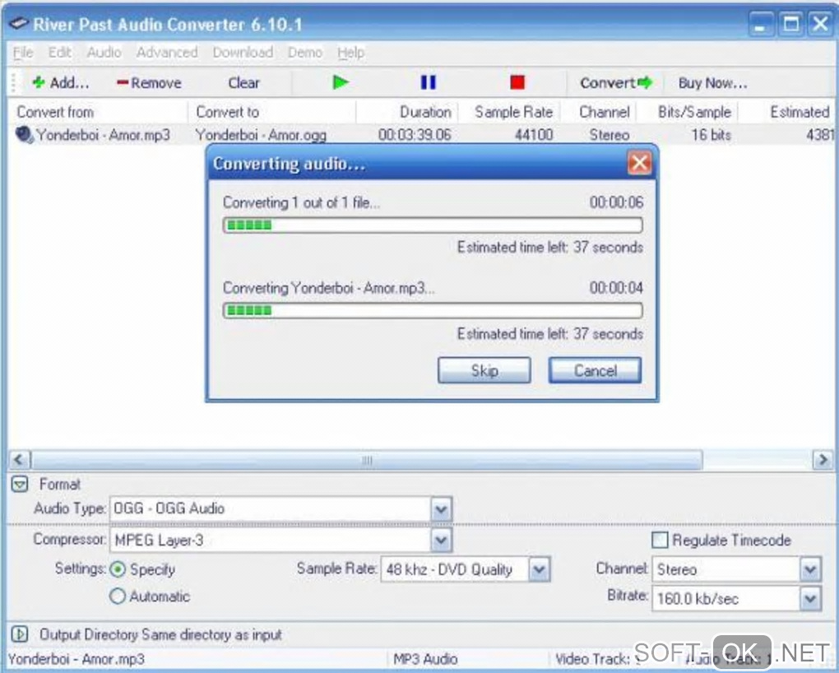Click the Add... button with green plus
Screen dimensions: 839x673
pyautogui.click(x=60, y=82)
